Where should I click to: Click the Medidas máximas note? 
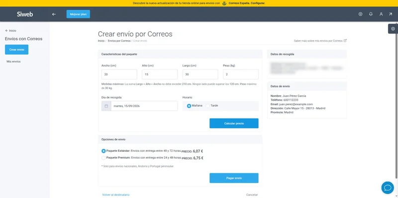(x=179, y=86)
